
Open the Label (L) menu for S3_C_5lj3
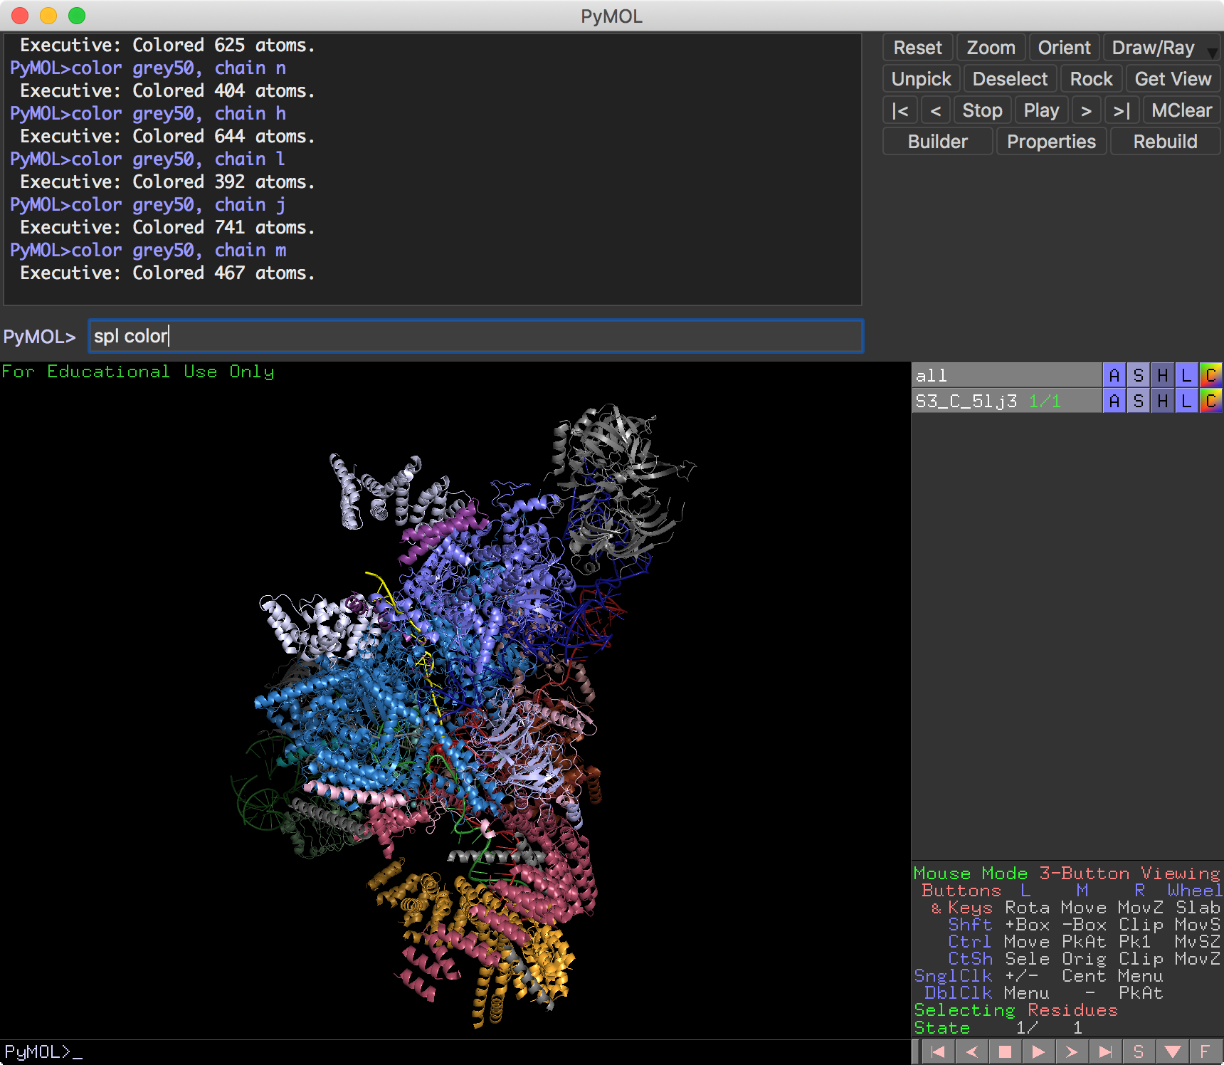(x=1186, y=402)
